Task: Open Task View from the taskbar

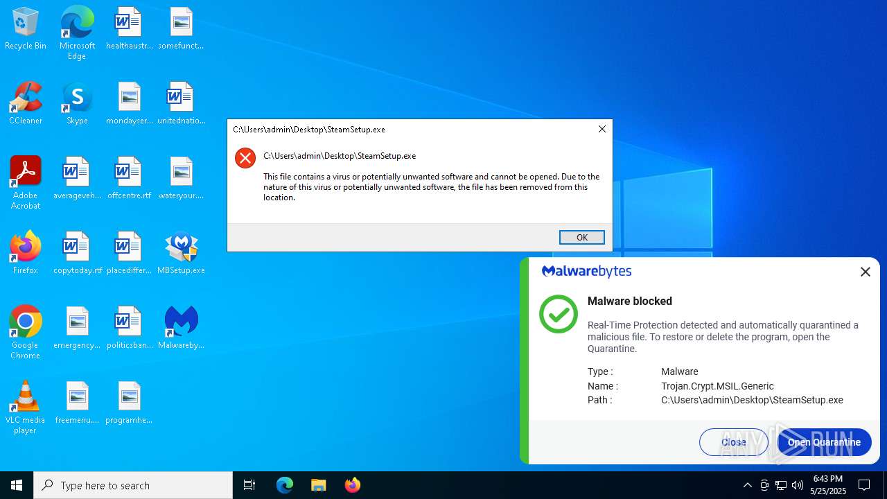Action: pos(249,485)
